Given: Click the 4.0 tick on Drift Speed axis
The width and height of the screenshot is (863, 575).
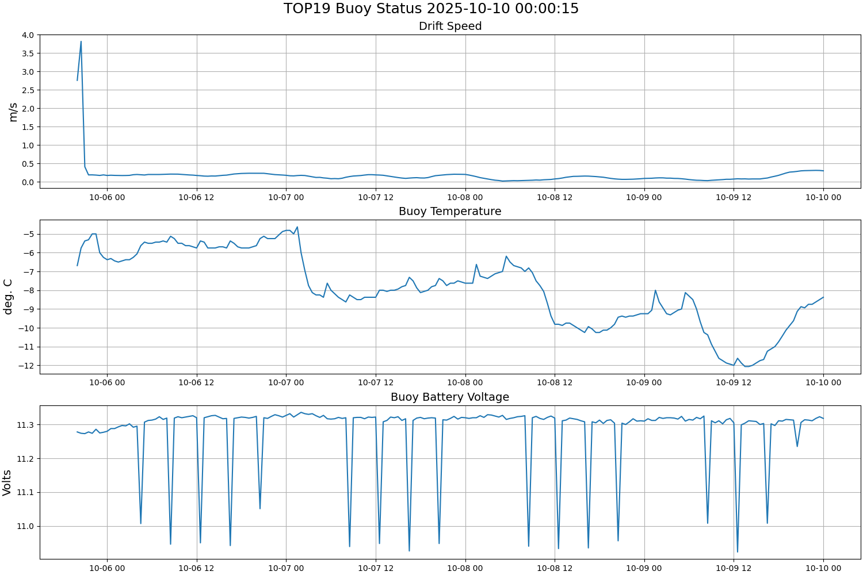Looking at the screenshot, I should 28,35.
